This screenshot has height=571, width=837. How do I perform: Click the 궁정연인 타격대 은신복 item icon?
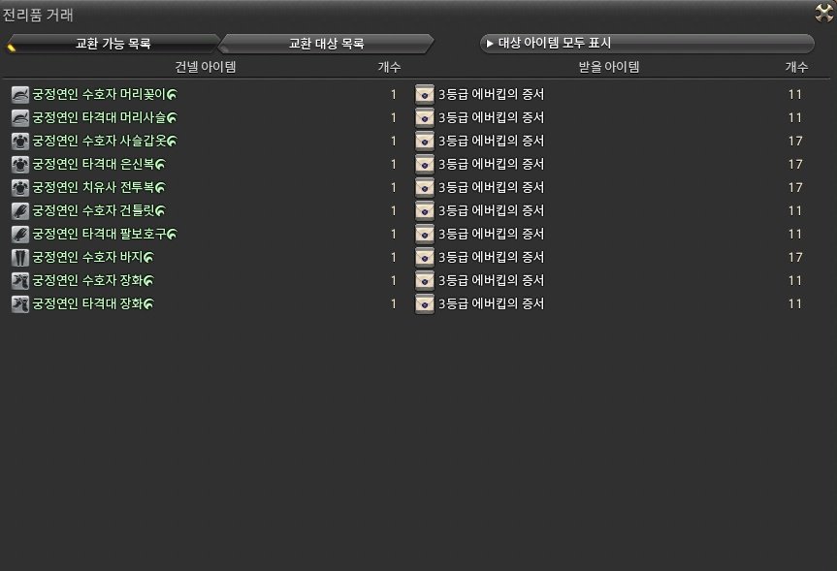click(x=20, y=164)
